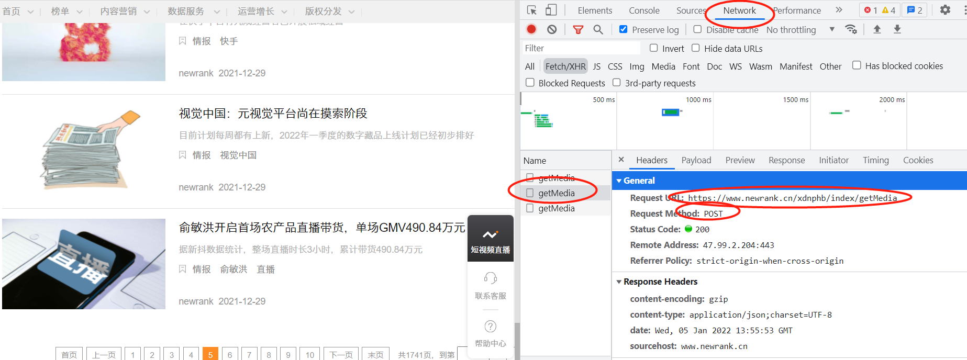The width and height of the screenshot is (967, 360).
Task: Open network conditions wifi icon
Action: (851, 29)
